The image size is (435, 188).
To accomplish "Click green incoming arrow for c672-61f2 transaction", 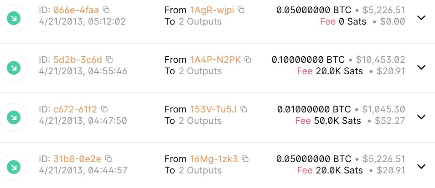I will coord(14,117).
